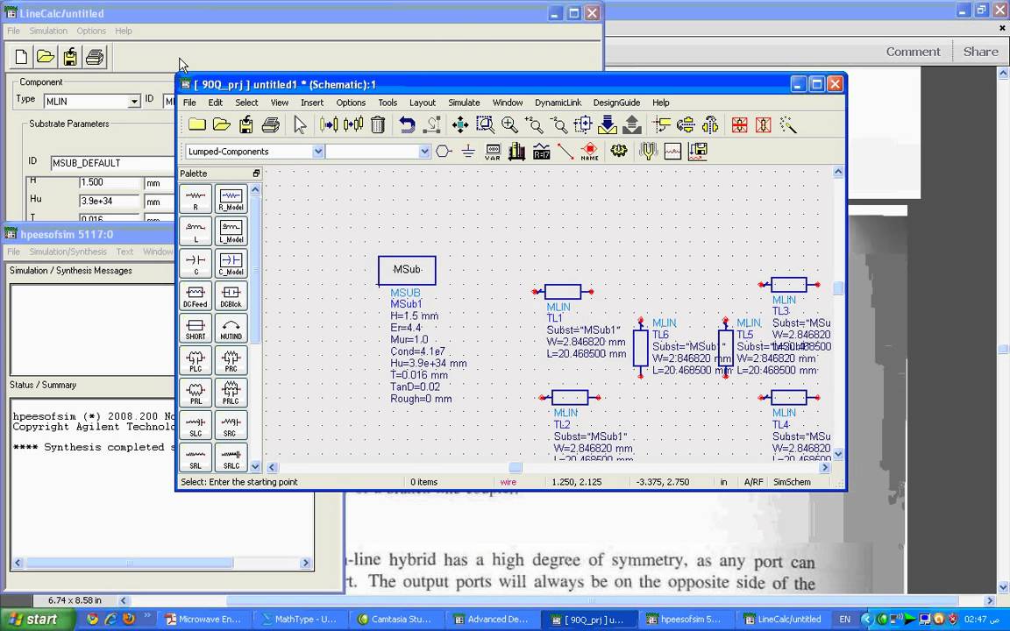Image resolution: width=1010 pixels, height=631 pixels.
Task: Click schematic horizontal scrollbar thumb
Action: coord(516,467)
